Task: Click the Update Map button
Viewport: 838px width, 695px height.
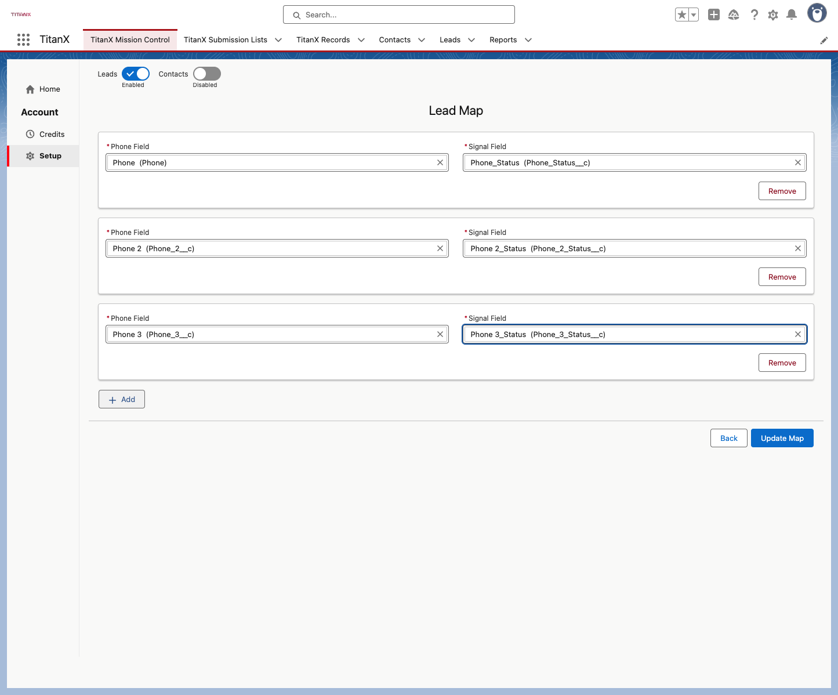Action: point(782,438)
